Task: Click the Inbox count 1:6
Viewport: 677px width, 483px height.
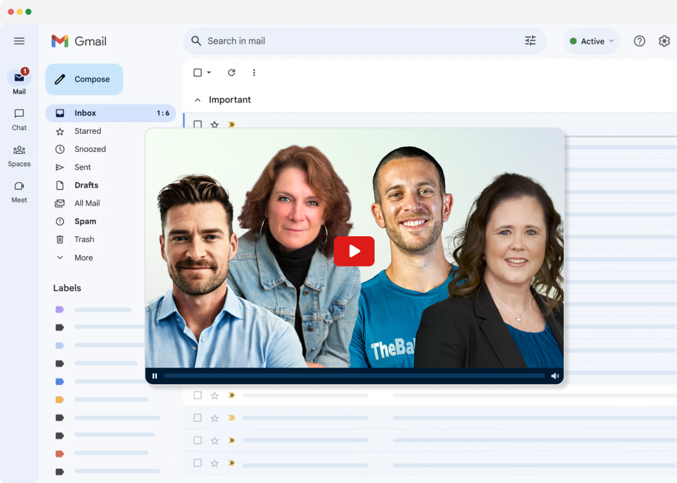Action: tap(163, 113)
